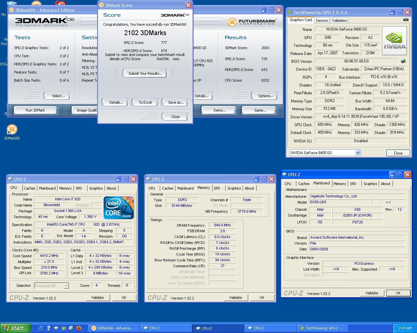Screen dimensions: 417x333
Task: Click Validate in left CPU-Z window
Action: click(97, 298)
